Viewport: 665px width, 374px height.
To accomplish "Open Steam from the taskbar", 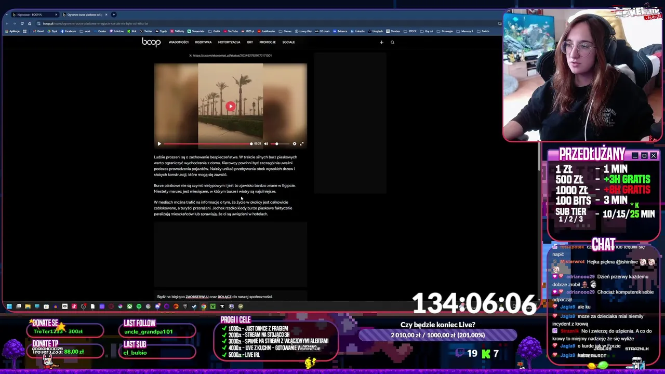I will tap(194, 306).
